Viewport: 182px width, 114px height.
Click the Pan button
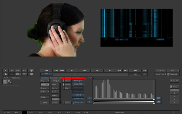(x=25, y=70)
